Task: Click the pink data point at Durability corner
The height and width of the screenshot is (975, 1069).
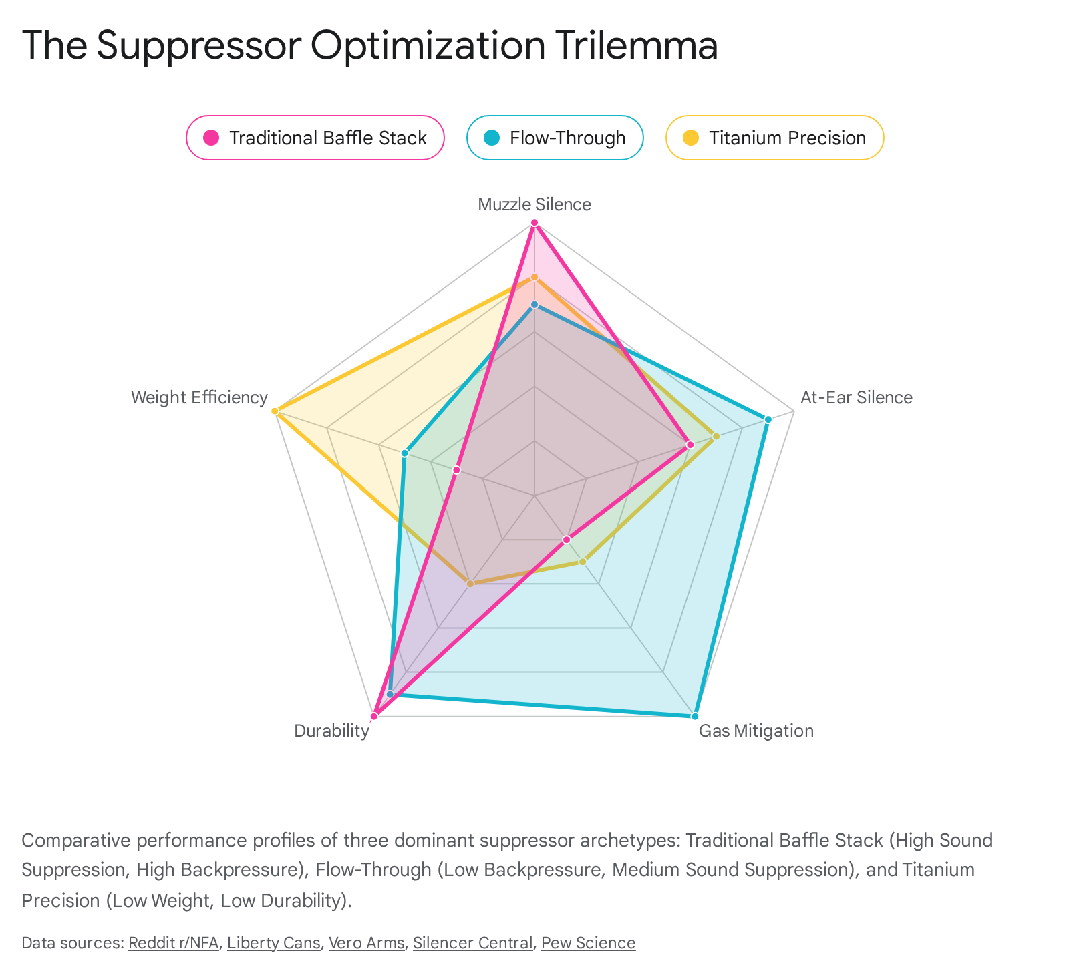Action: [374, 716]
